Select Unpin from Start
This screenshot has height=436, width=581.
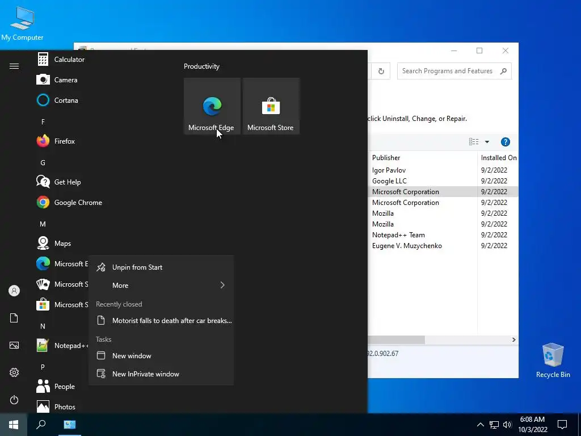coord(161,267)
